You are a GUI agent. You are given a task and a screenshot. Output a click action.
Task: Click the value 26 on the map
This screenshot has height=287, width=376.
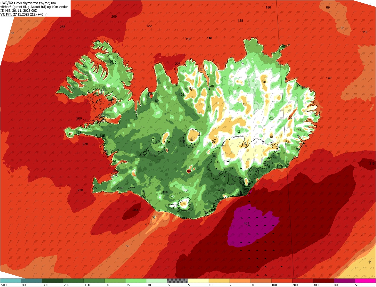(264, 82)
